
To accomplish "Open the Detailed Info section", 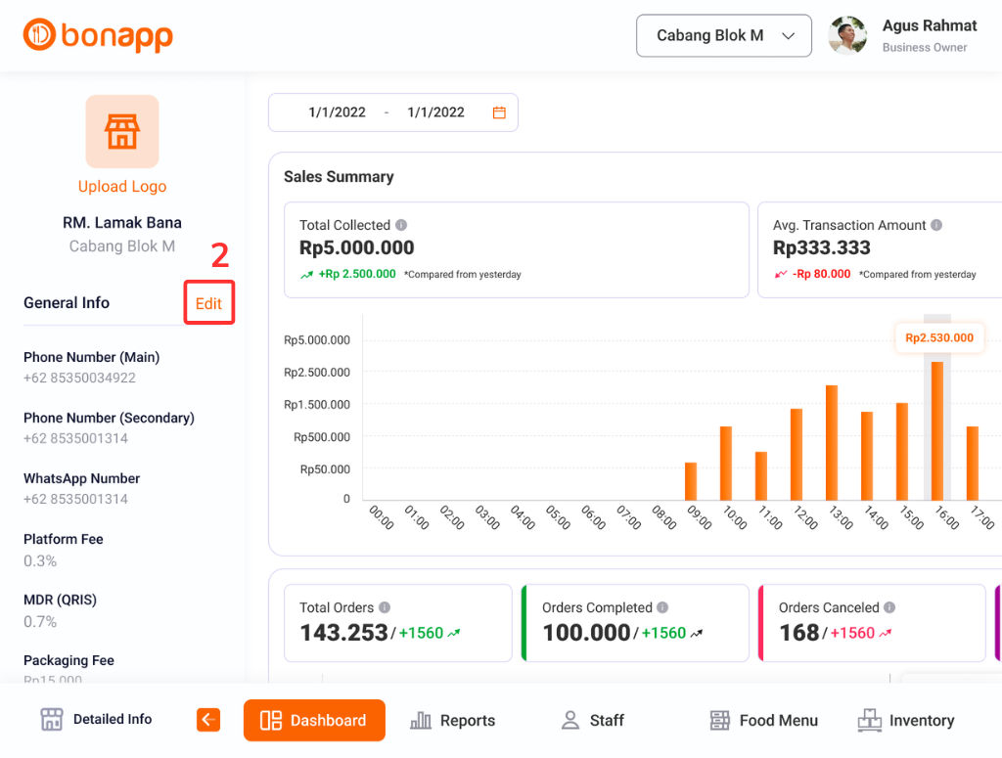I will click(x=96, y=720).
